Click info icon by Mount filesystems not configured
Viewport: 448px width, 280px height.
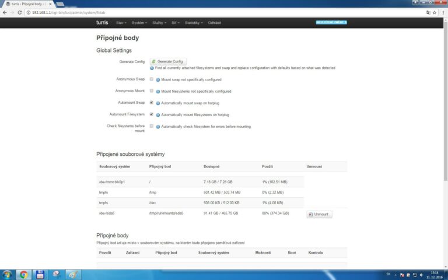point(157,92)
